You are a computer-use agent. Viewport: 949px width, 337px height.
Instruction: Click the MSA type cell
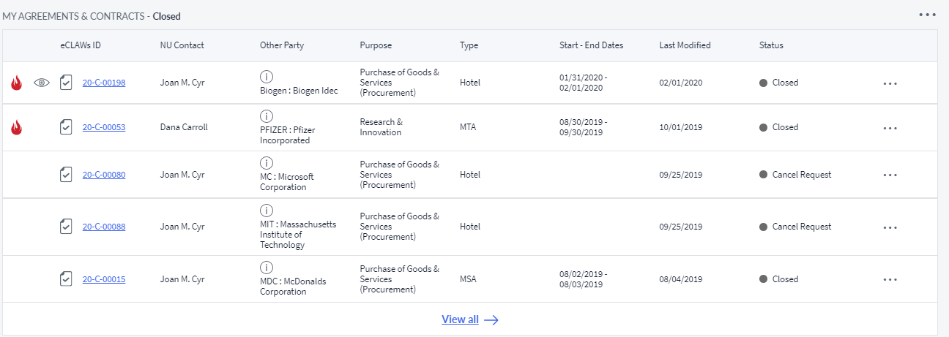point(469,279)
